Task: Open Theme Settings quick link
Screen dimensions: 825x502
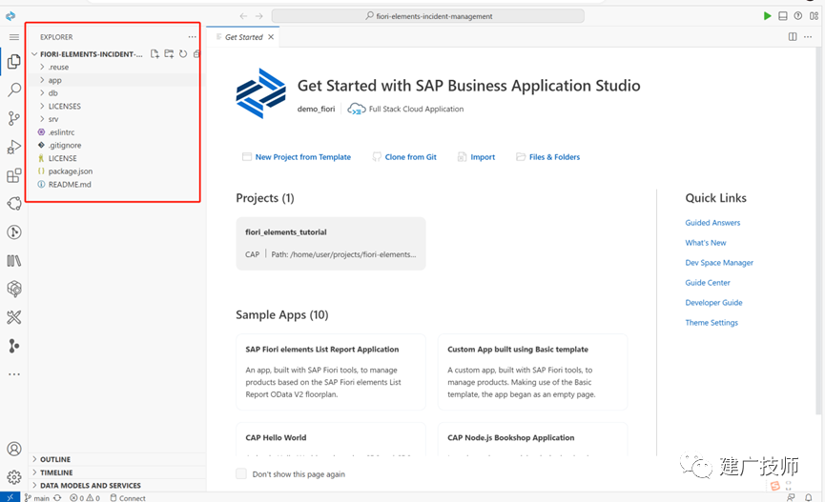Action: point(712,322)
